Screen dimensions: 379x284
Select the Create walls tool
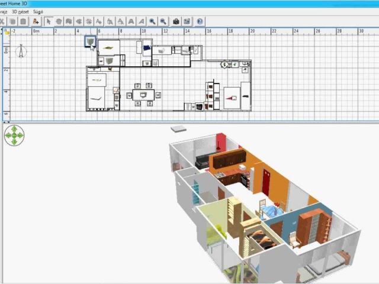coord(69,21)
